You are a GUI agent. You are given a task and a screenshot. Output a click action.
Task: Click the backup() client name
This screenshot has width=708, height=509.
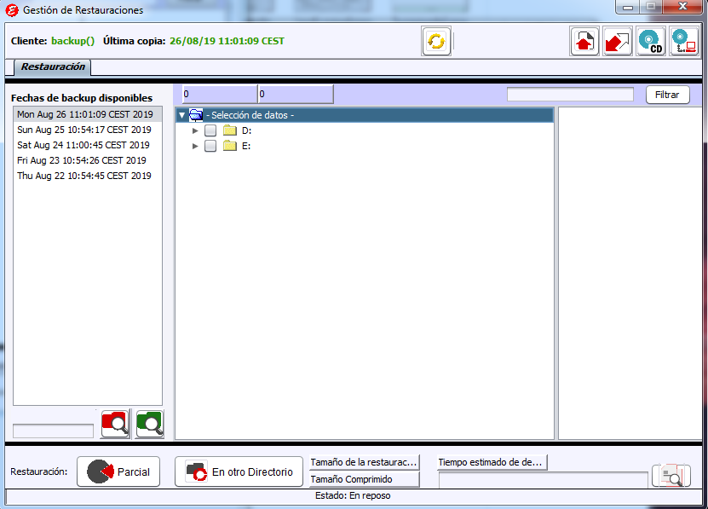click(x=72, y=41)
